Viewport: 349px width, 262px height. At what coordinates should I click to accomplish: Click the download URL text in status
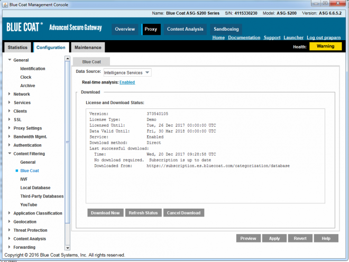(218, 166)
